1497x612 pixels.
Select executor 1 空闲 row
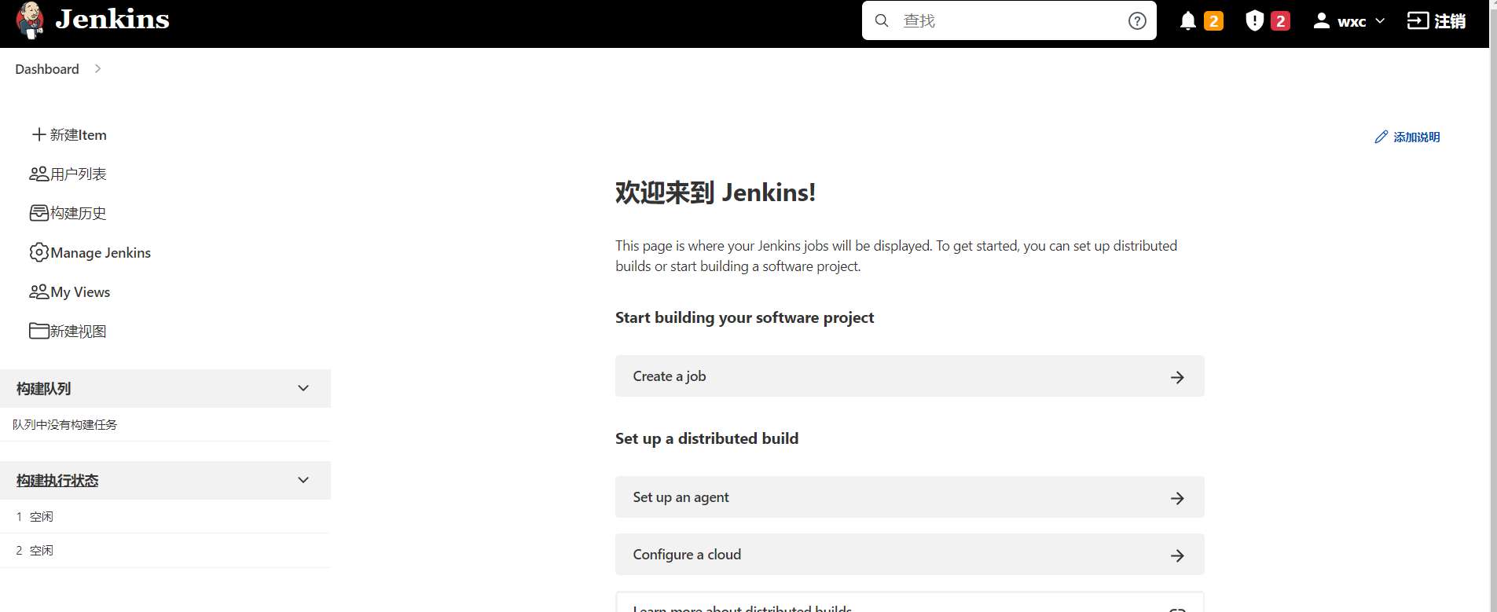click(165, 516)
